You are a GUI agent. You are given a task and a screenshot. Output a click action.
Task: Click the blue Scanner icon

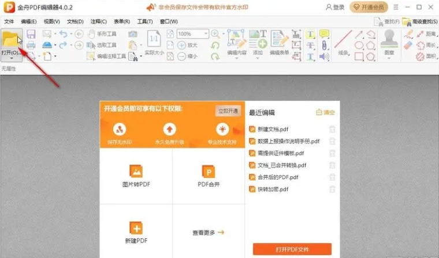coord(47,45)
